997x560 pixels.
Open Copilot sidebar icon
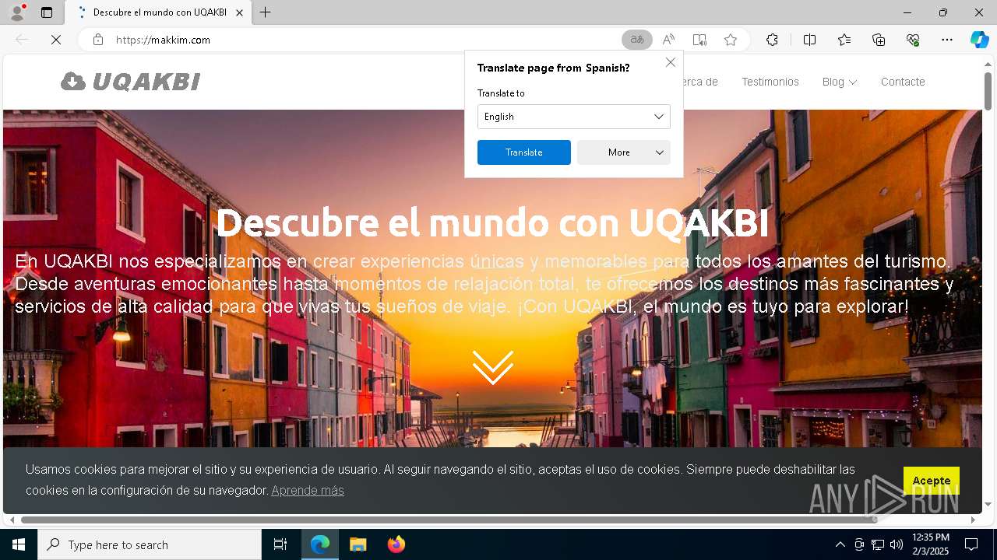click(979, 40)
